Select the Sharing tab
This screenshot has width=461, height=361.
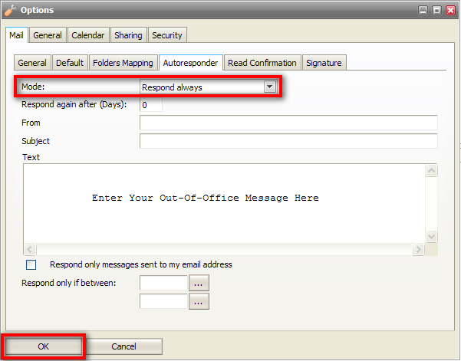click(129, 35)
